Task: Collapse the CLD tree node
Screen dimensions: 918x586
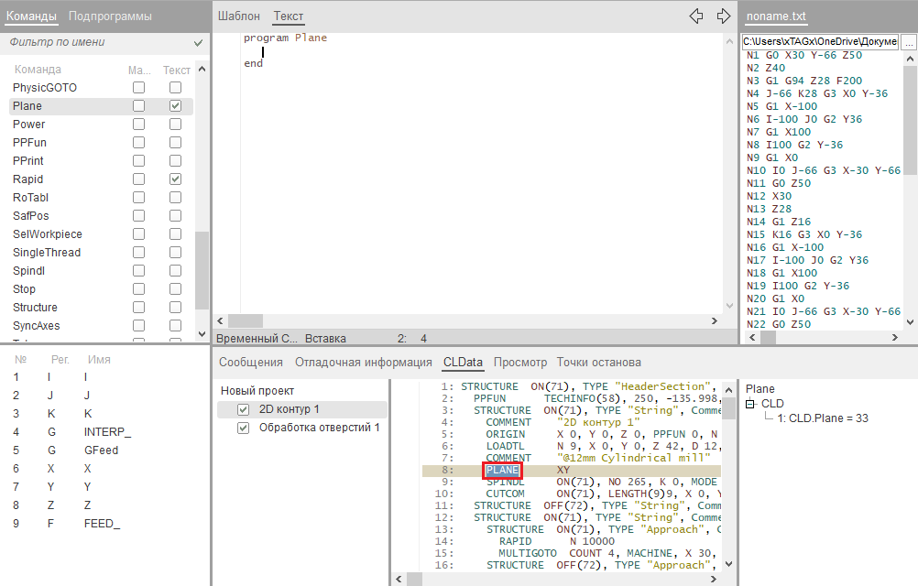Action: tap(750, 404)
